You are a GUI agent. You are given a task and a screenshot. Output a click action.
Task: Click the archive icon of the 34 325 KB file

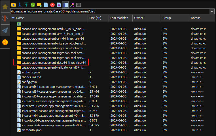(x=19, y=125)
